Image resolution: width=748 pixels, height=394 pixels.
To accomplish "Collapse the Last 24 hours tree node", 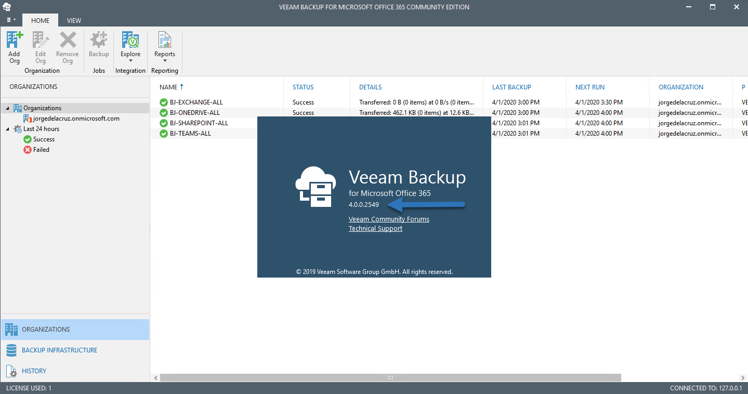I will click(8, 129).
